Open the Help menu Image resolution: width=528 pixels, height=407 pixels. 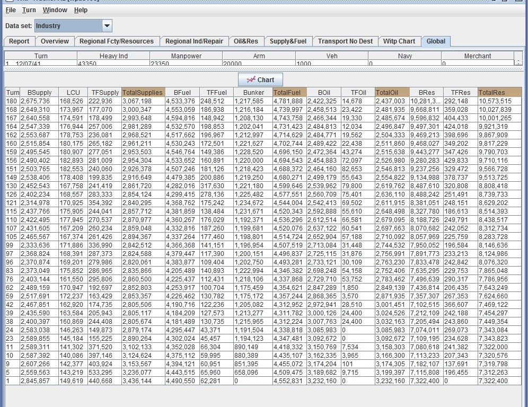click(81, 10)
